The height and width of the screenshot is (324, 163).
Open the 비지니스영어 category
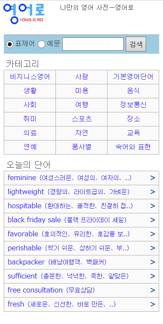(x=30, y=77)
